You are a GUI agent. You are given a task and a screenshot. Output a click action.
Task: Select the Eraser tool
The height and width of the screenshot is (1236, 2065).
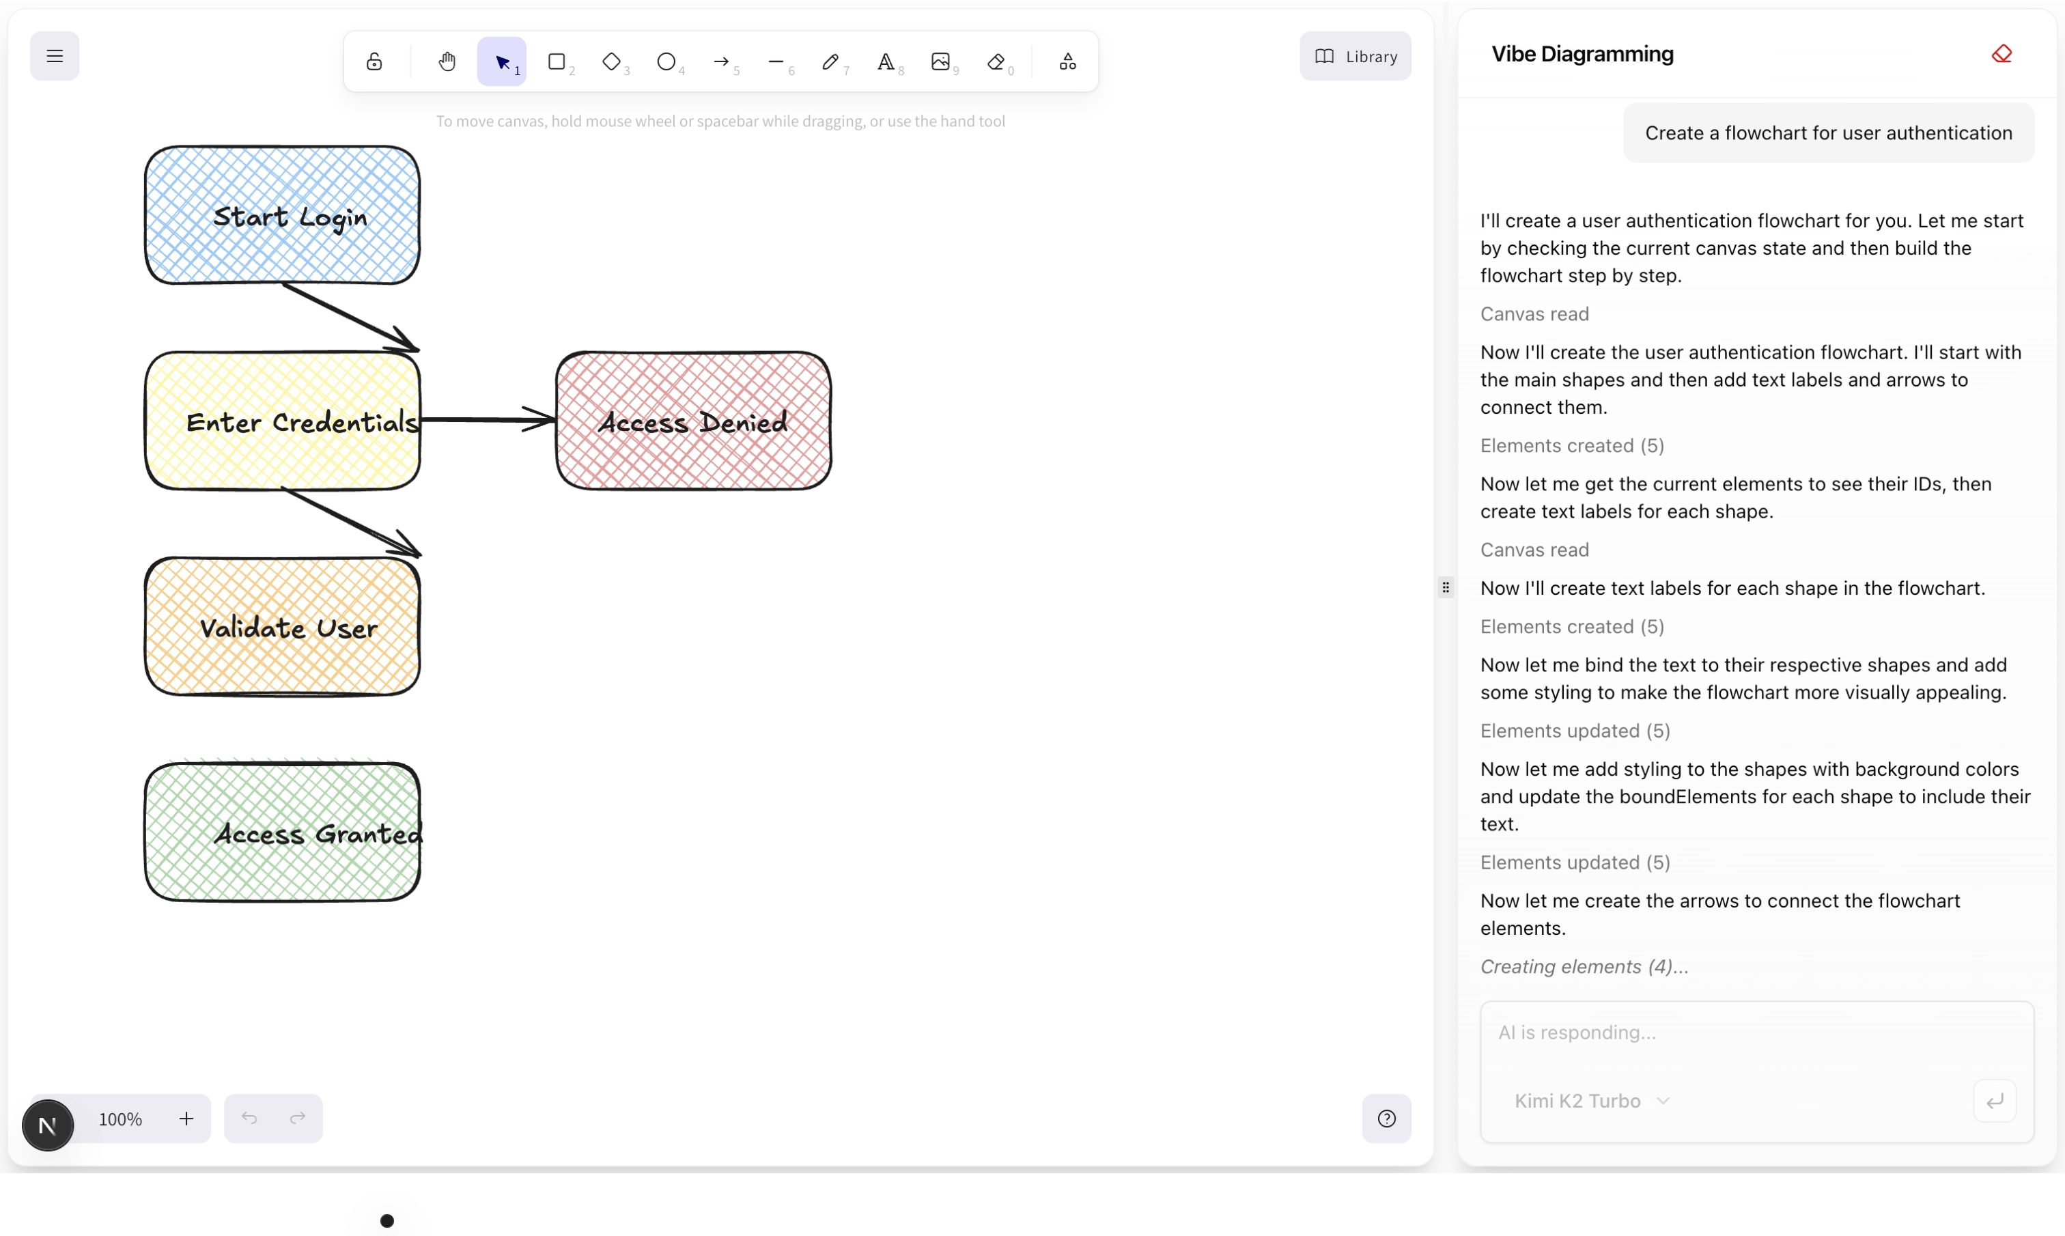click(x=996, y=61)
